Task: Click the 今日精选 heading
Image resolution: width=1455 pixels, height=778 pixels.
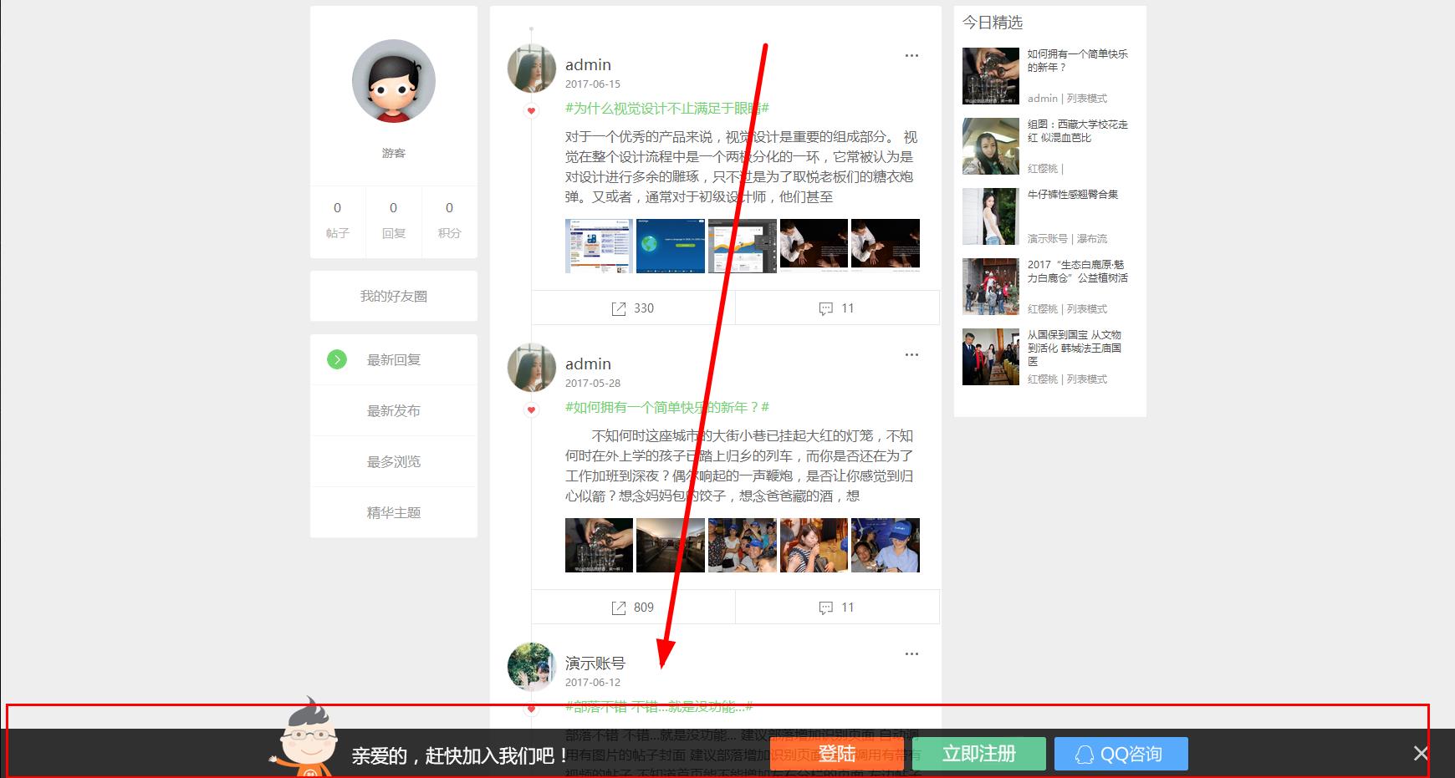Action: [x=993, y=23]
